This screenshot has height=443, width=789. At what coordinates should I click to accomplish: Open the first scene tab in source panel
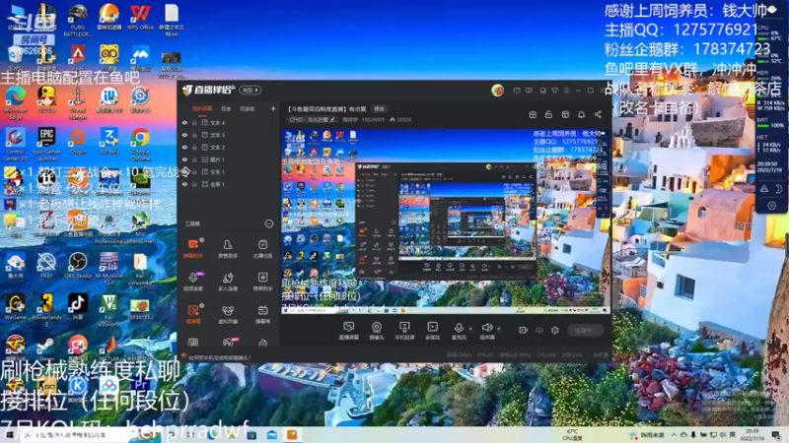point(202,109)
